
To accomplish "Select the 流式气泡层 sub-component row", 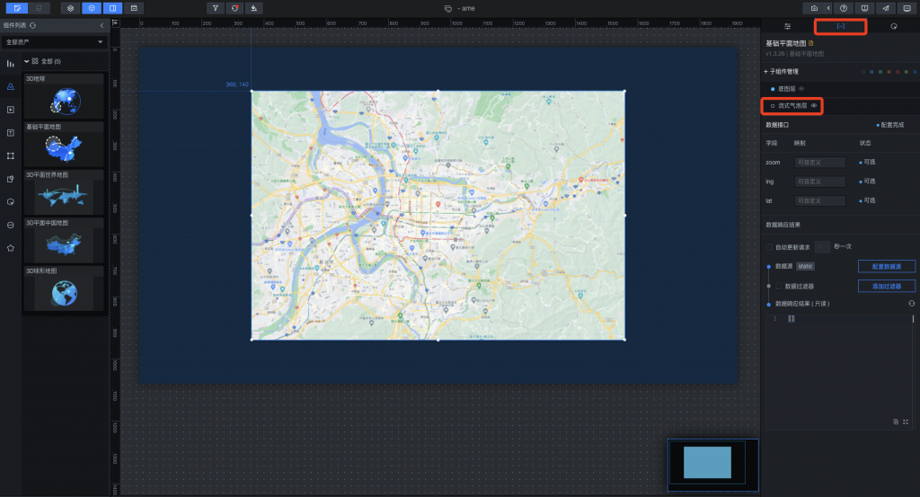I will pyautogui.click(x=840, y=106).
